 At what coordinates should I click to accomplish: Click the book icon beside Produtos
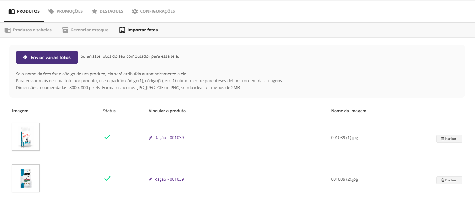point(12,11)
